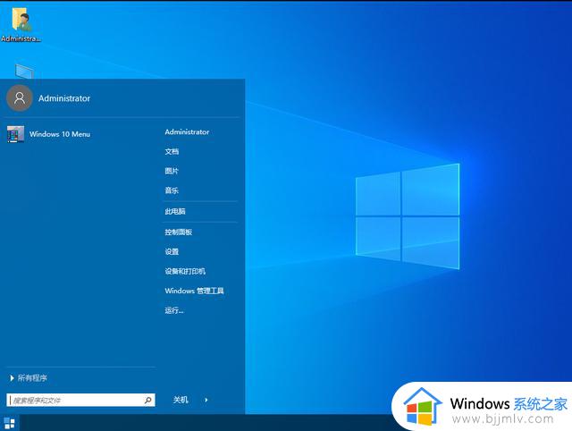Select 运行... (Run) entry
Viewport: 572px width, 431px height.
tap(174, 310)
